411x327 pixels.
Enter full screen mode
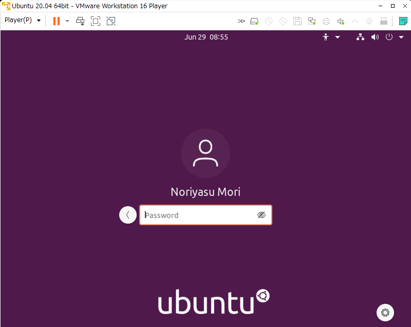(x=96, y=21)
